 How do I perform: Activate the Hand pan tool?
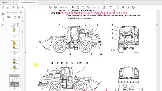[x=78, y=7]
